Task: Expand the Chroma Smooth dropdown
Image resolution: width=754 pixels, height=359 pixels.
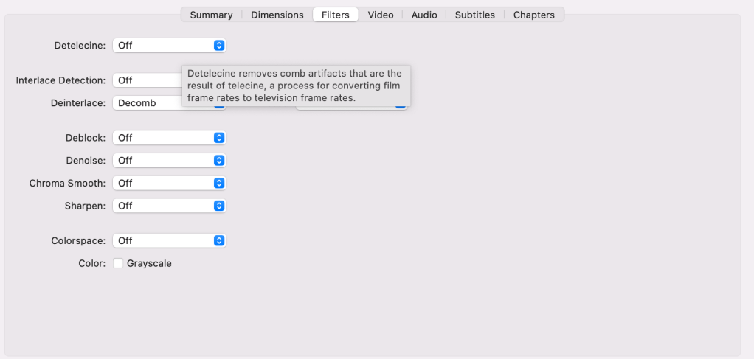Action: (169, 183)
